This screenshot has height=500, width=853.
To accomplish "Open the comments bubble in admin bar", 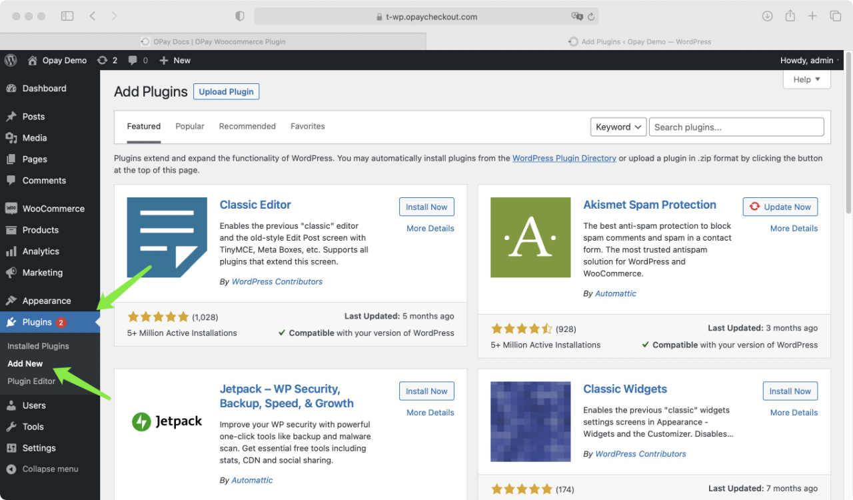I will 133,60.
